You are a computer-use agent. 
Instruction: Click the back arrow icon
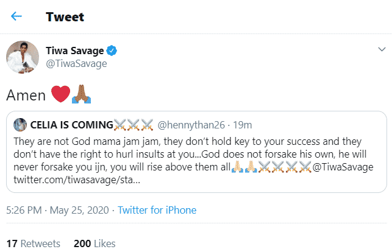[x=16, y=16]
